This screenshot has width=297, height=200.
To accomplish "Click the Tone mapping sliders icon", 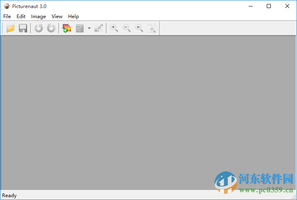I will 80,28.
